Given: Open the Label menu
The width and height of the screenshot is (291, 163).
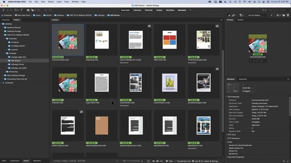Looking at the screenshot, I should [x=59, y=2].
